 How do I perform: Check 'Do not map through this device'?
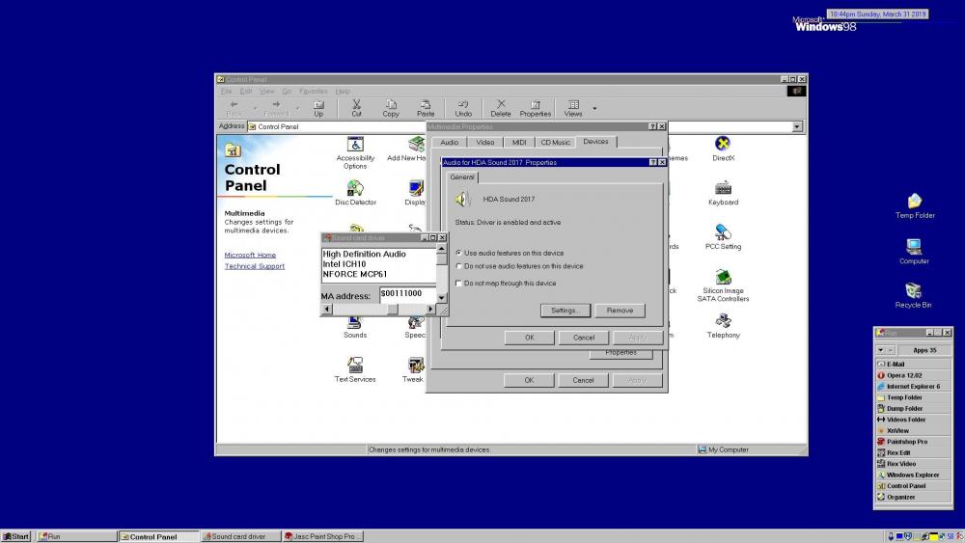[459, 284]
